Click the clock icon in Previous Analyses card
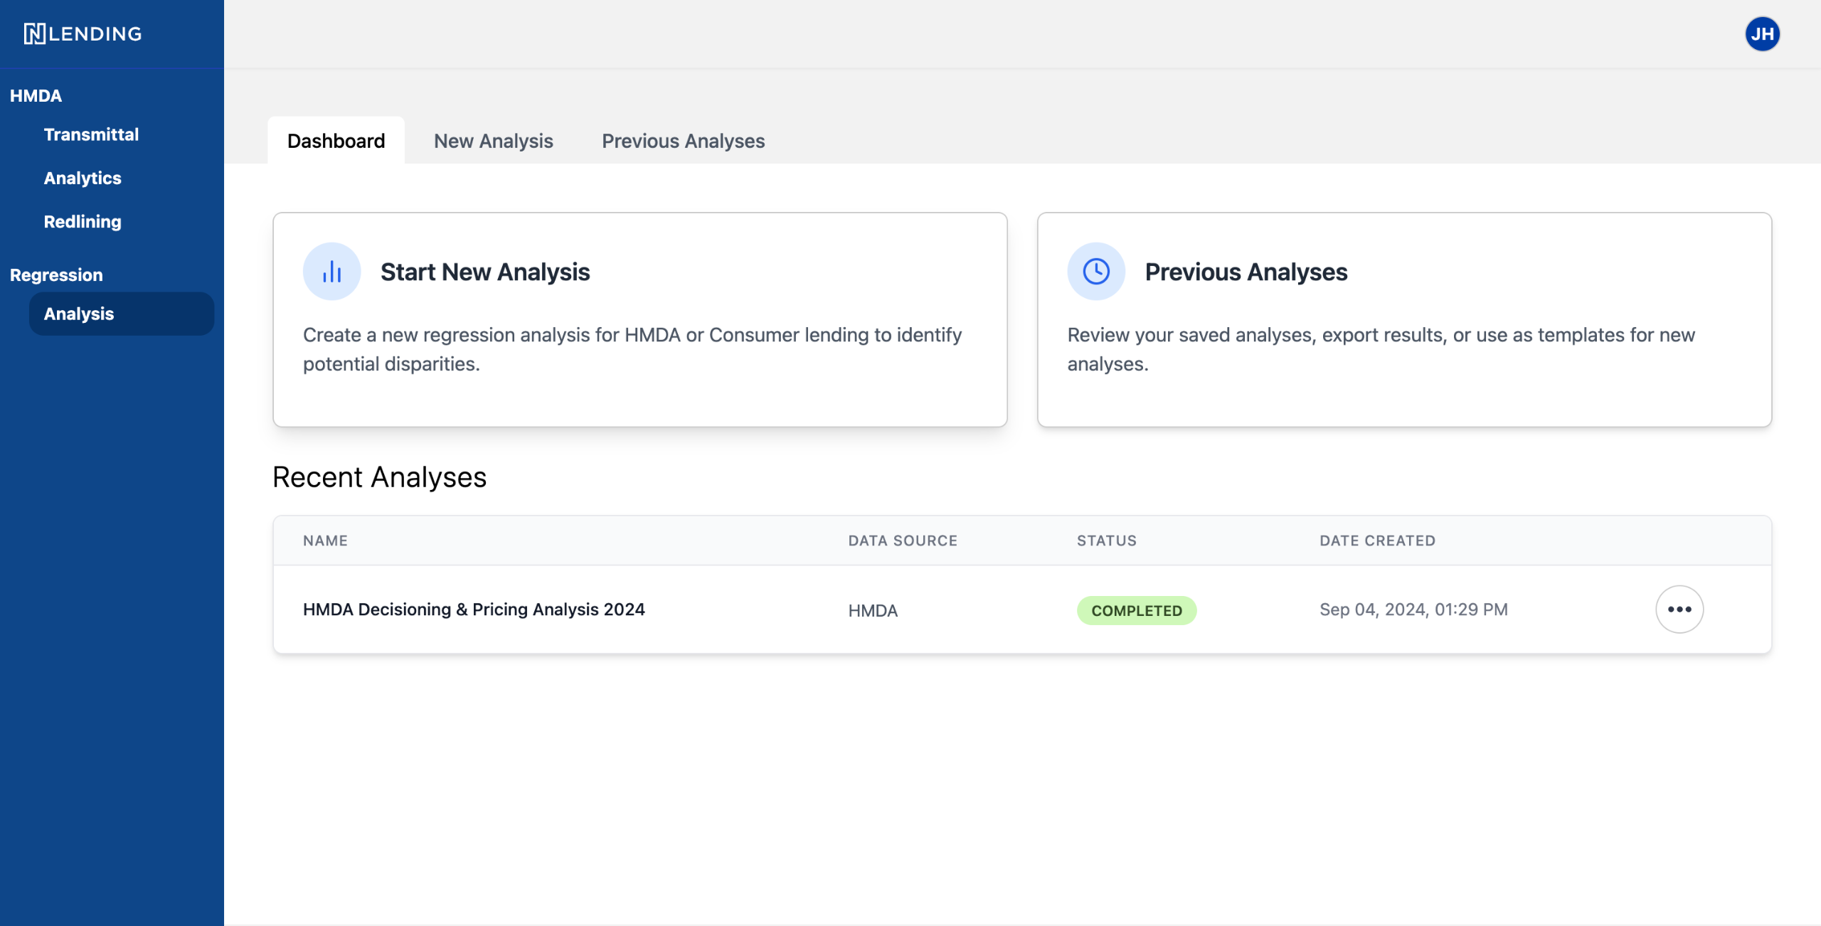1821x926 pixels. (1095, 272)
